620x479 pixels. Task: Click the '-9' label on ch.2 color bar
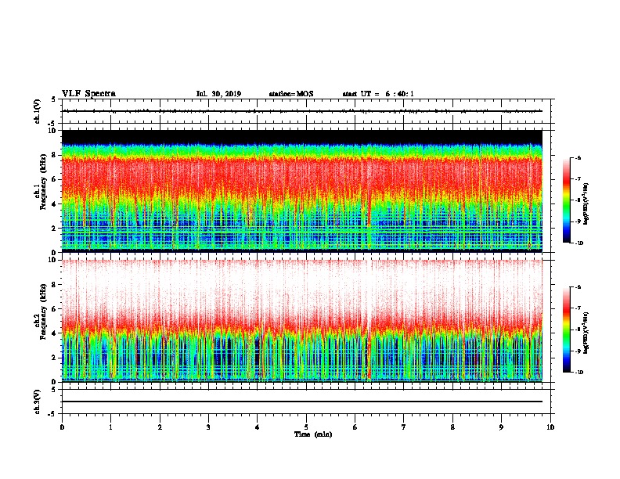pyautogui.click(x=578, y=351)
